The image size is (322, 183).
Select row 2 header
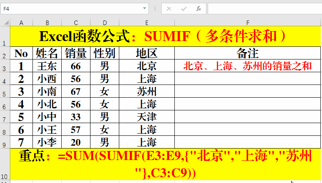(x=5, y=53)
